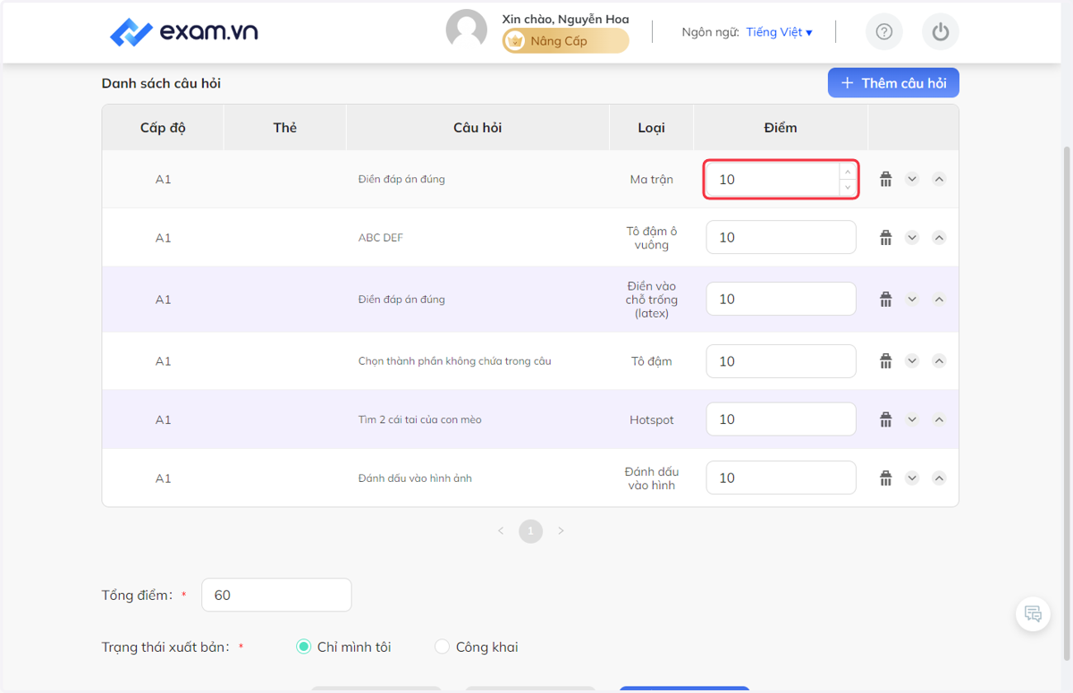The image size is (1073, 693).
Task: Move the latex fill-blank question up
Action: tap(939, 299)
